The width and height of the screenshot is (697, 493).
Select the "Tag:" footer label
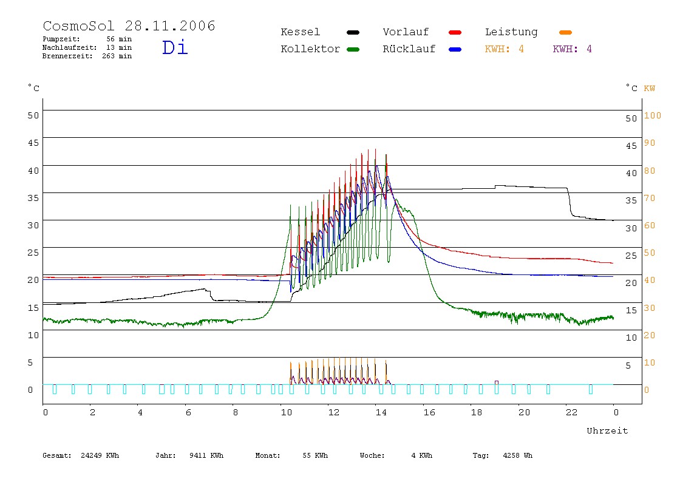click(x=481, y=455)
